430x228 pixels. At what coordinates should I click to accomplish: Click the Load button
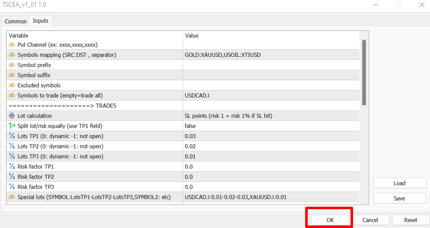(x=399, y=183)
